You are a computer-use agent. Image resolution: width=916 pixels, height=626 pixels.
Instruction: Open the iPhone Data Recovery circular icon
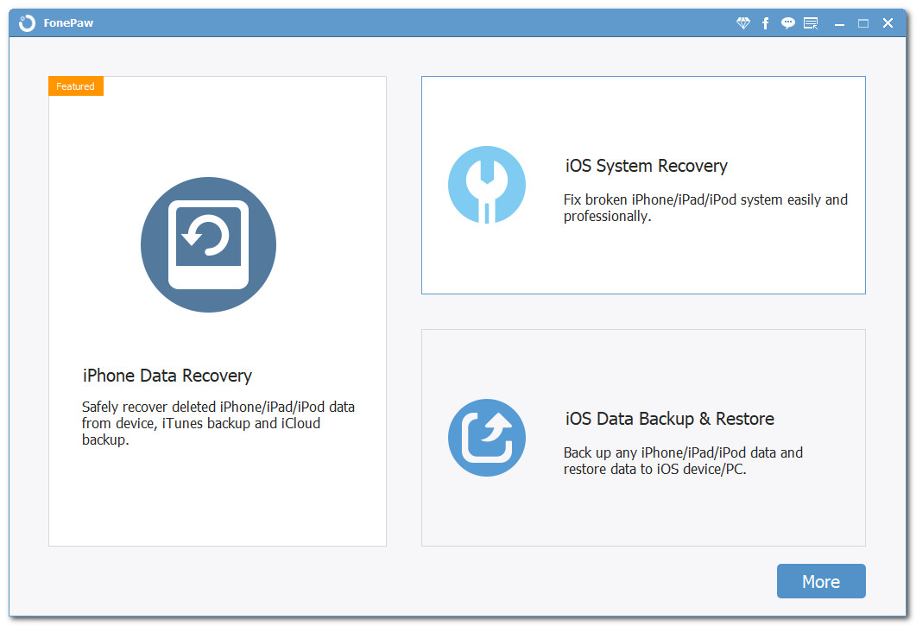[x=209, y=244]
